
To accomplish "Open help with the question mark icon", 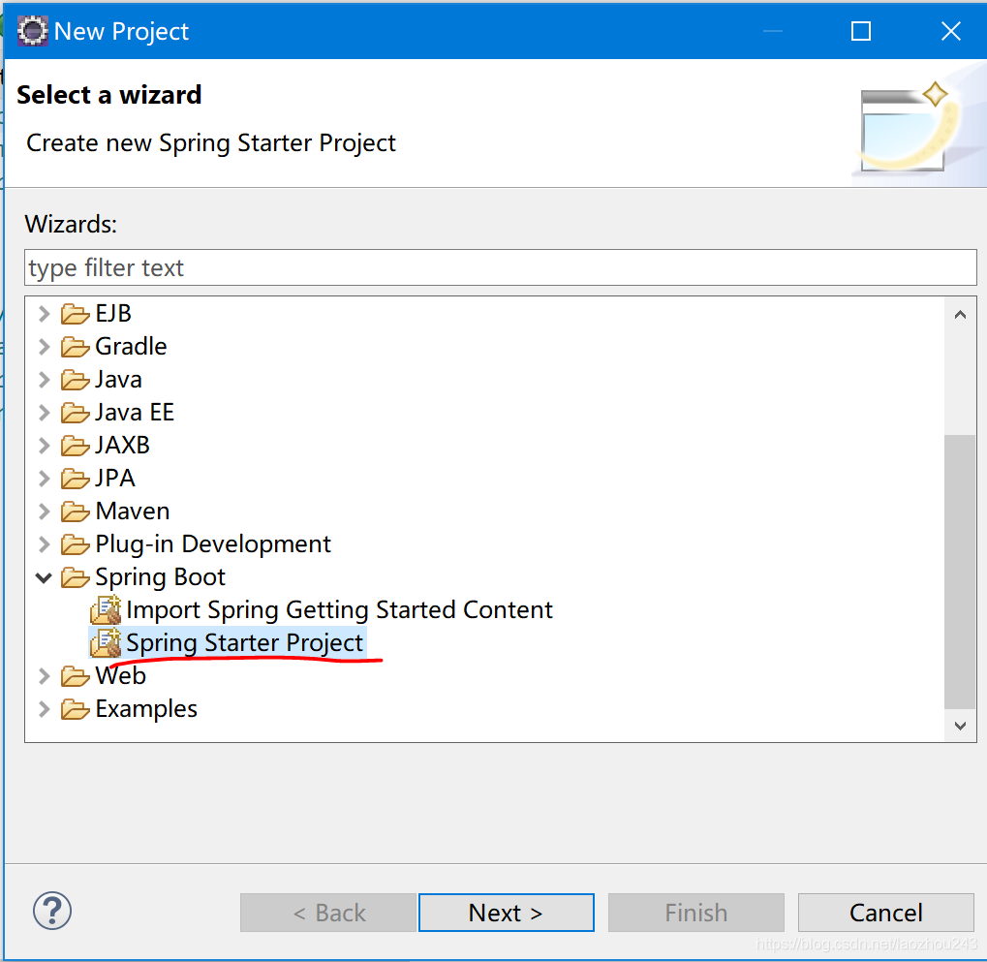I will click(x=52, y=911).
